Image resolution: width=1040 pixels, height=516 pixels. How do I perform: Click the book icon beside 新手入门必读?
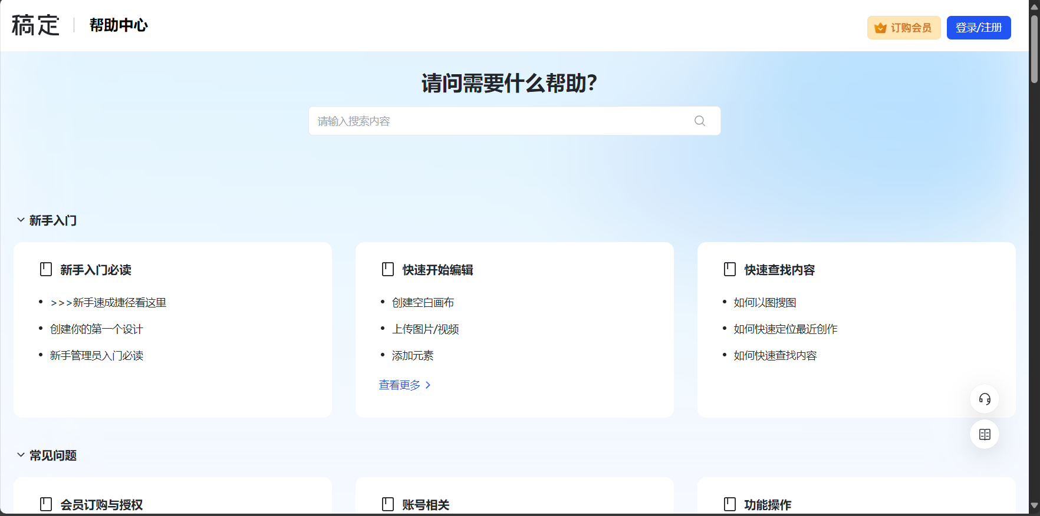pos(46,269)
